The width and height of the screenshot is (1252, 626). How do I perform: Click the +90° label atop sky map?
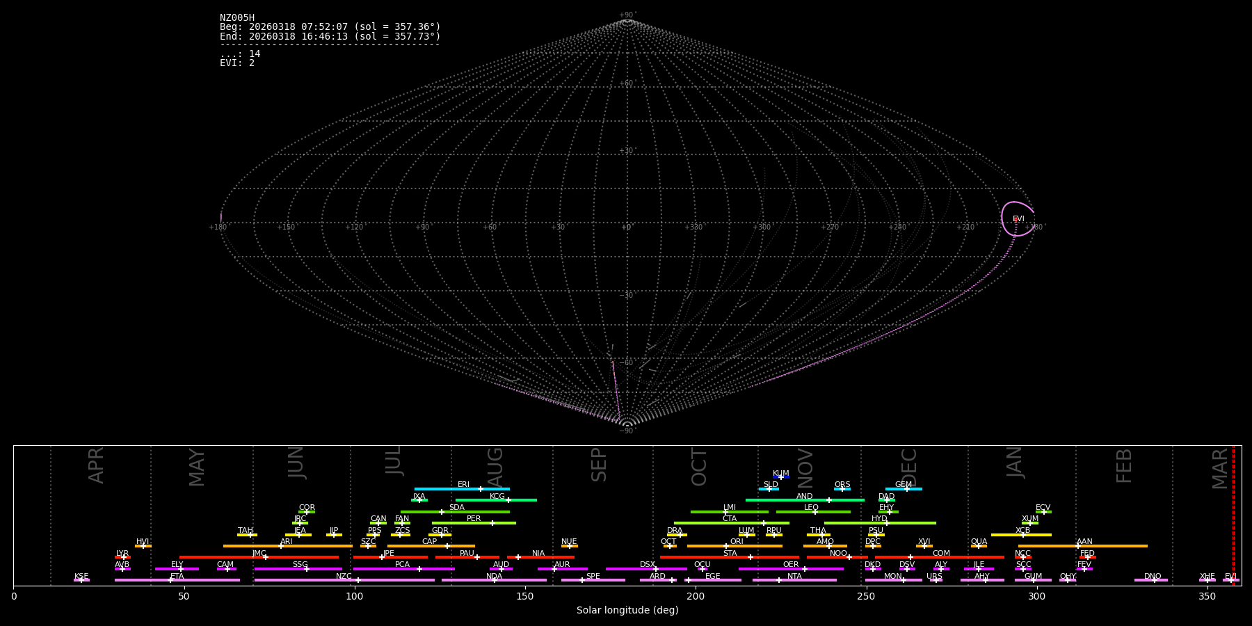coord(627,15)
